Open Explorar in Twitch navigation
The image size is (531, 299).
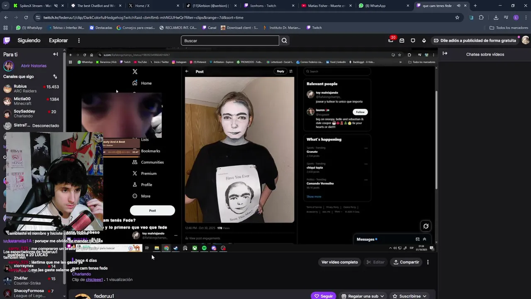(x=58, y=40)
